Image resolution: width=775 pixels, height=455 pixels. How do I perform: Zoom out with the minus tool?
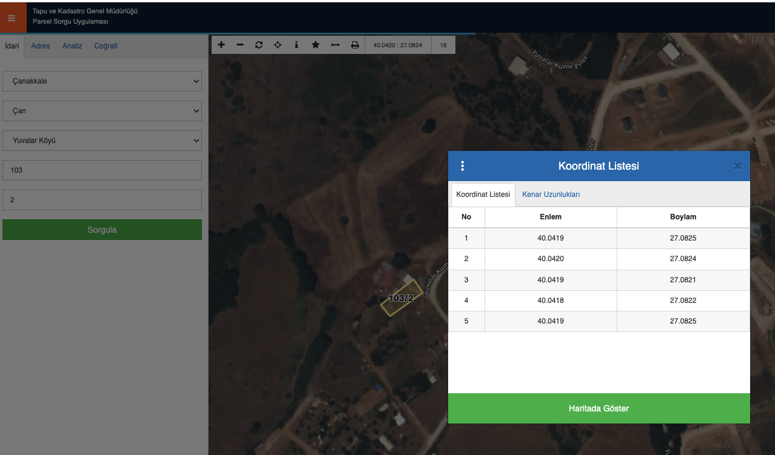tap(240, 45)
